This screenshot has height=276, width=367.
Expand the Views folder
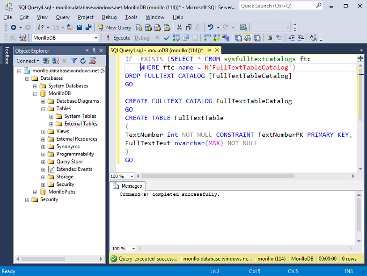(43, 132)
